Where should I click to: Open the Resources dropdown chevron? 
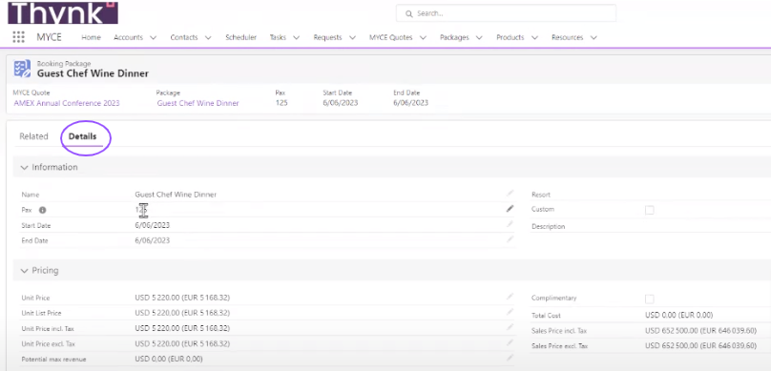(594, 37)
